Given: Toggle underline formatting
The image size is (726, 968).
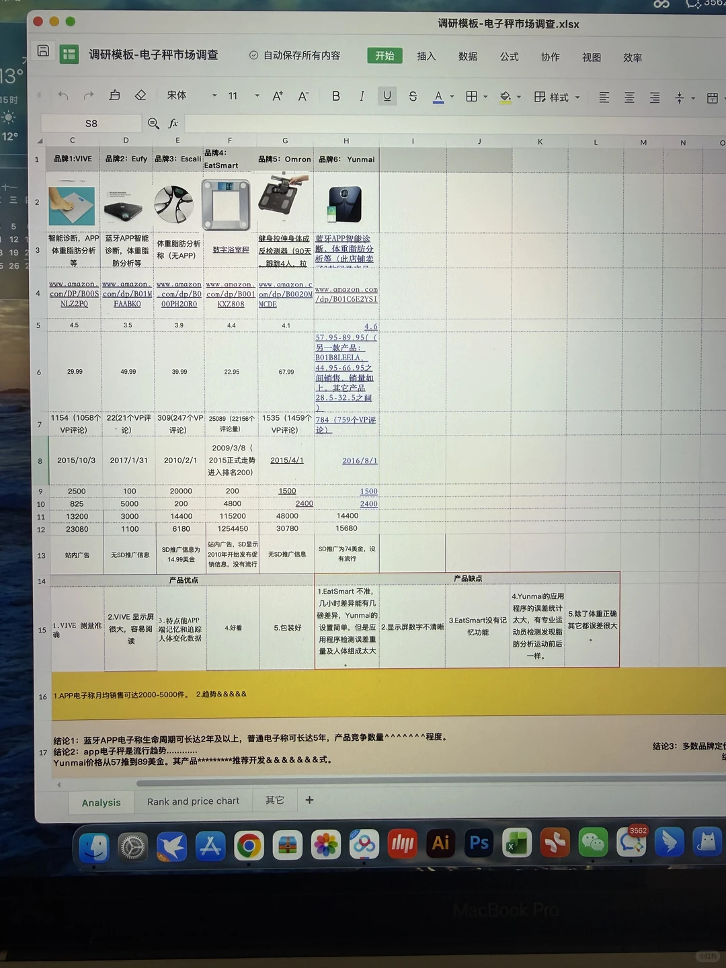Looking at the screenshot, I should [387, 96].
